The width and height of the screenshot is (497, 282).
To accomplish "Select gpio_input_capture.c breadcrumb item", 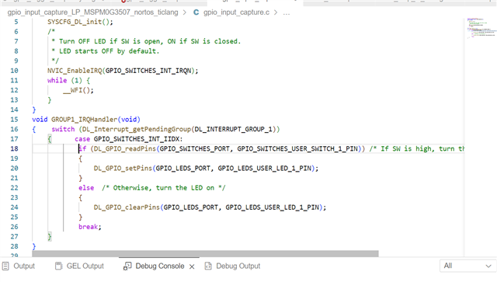I will 236,12.
